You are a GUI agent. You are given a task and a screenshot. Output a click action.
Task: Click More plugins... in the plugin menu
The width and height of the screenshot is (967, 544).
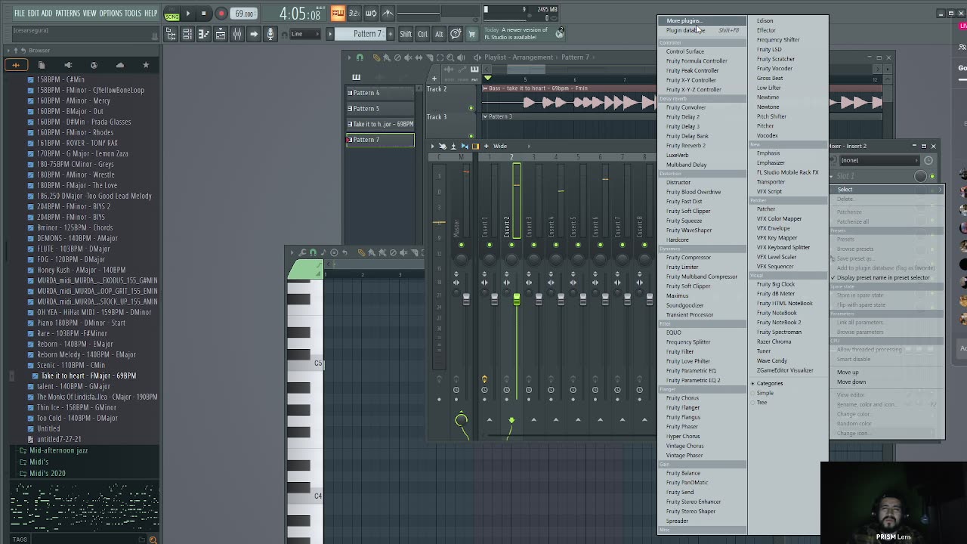683,21
